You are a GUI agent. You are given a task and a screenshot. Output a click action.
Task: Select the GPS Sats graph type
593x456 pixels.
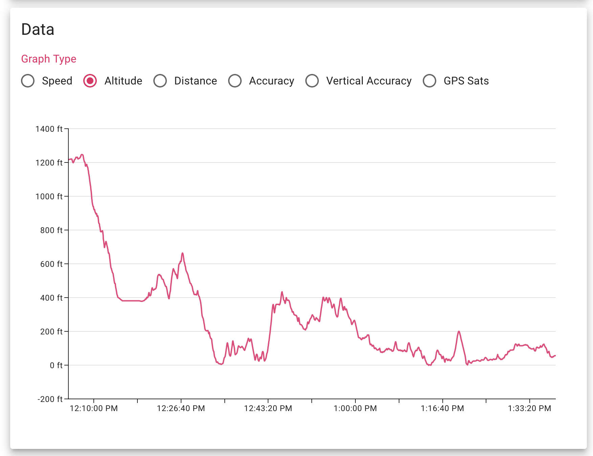429,81
